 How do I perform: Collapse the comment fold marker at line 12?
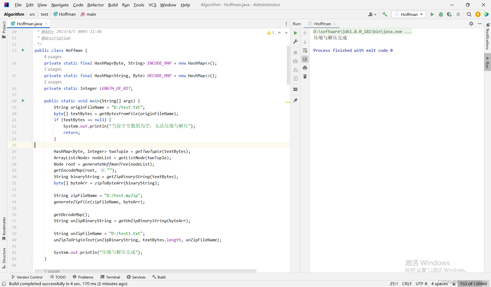click(x=33, y=44)
